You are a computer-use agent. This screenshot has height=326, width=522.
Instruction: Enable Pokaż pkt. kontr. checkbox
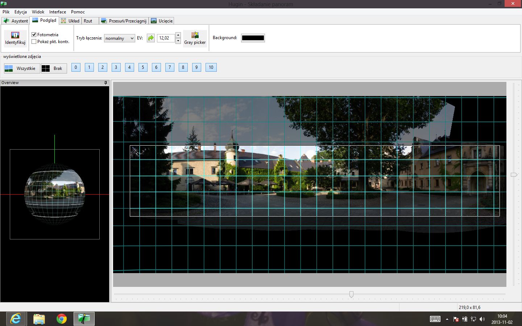click(x=34, y=41)
